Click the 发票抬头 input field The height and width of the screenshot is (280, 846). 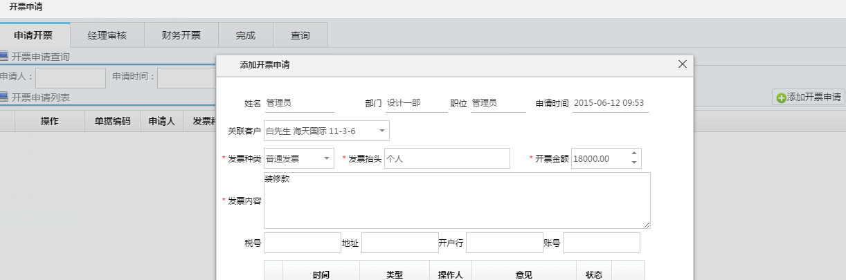click(x=447, y=158)
